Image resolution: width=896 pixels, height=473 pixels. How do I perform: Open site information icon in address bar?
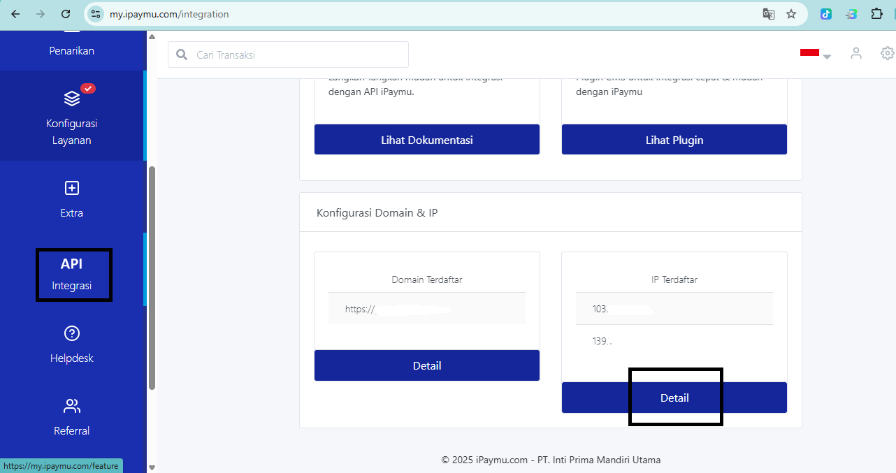tap(96, 14)
